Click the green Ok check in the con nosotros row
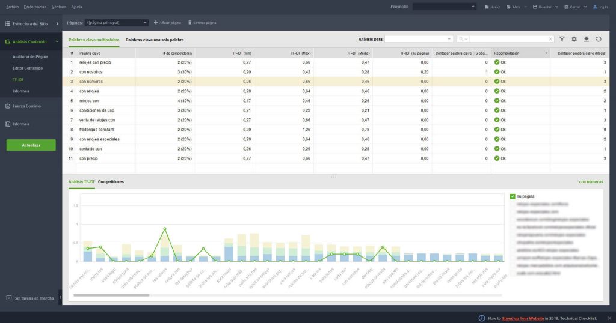616x323 pixels. (x=496, y=71)
